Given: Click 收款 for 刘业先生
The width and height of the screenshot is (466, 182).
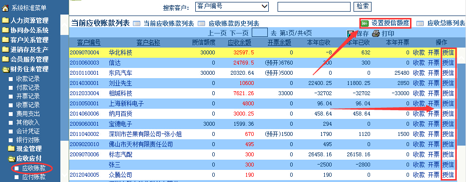Looking at the screenshot, I should pyautogui.click(x=419, y=83).
